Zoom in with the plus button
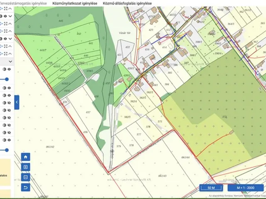Image resolution: width=266 pixels, height=199 pixels. click(26, 167)
